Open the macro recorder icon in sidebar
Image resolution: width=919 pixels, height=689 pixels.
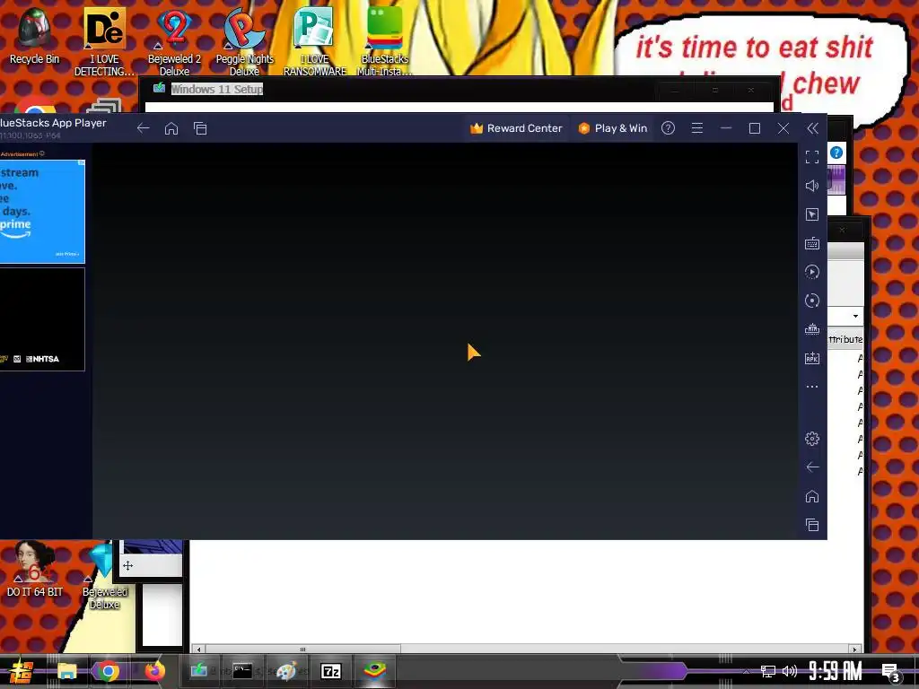(x=812, y=272)
